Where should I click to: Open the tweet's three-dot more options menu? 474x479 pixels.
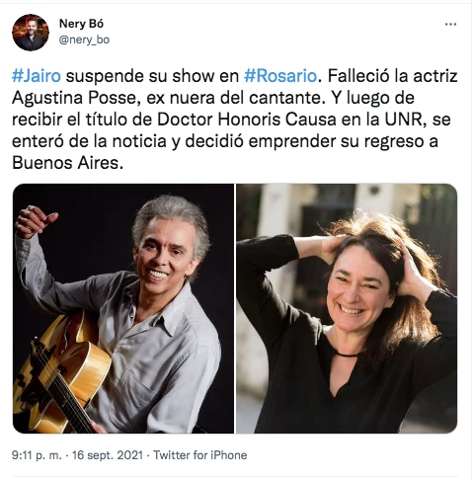(450, 24)
